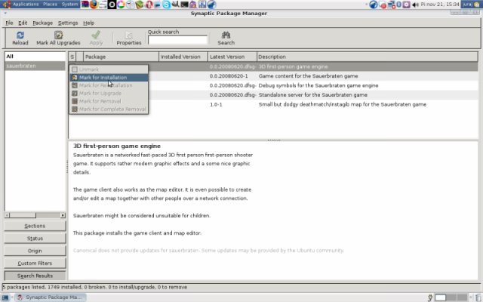Click the red-badge update notifier tray icon

[383, 5]
